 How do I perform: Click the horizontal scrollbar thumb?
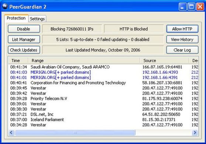coord(75,133)
